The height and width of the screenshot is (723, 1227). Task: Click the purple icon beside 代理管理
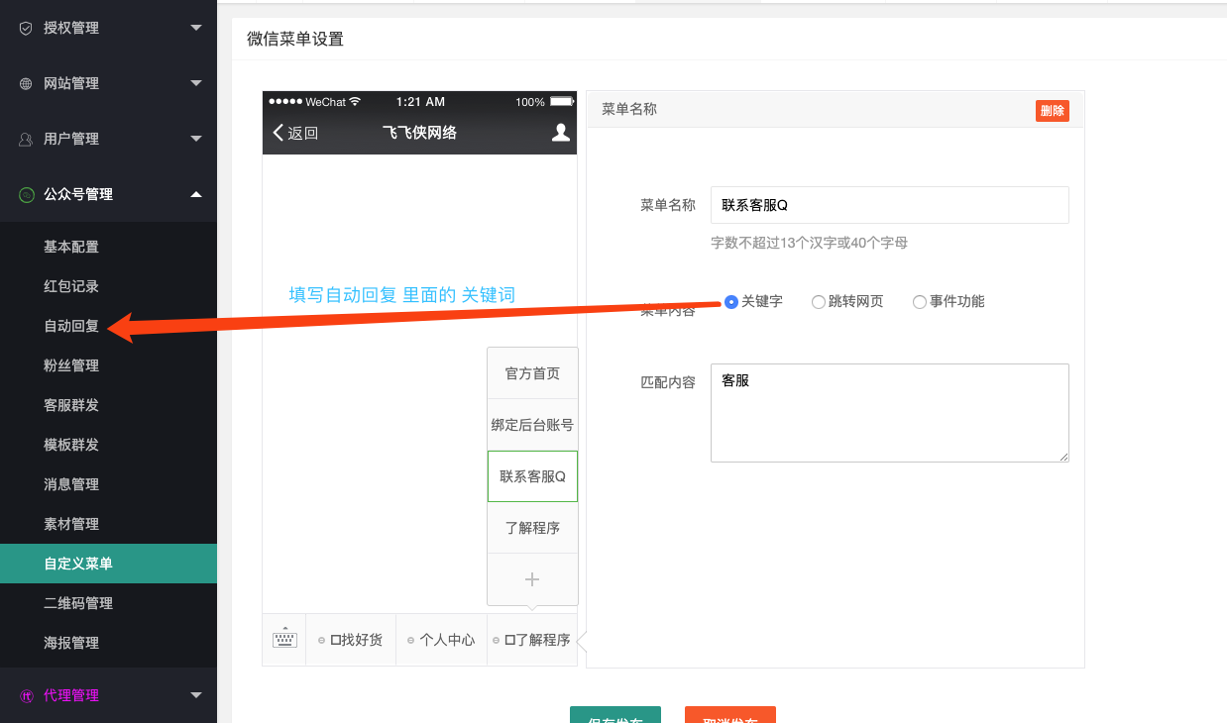click(x=26, y=695)
